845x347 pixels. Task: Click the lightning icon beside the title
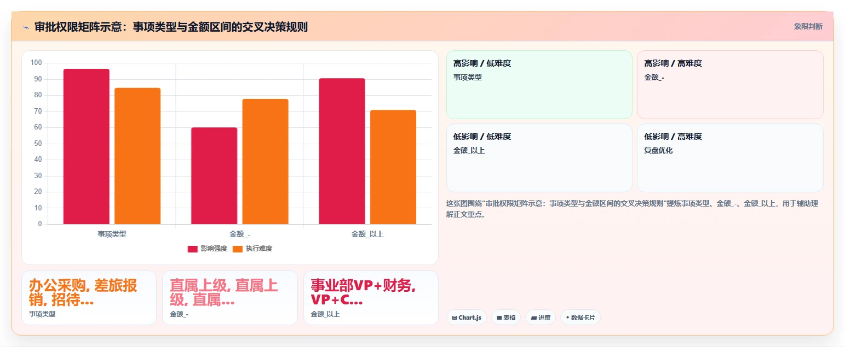pyautogui.click(x=26, y=27)
